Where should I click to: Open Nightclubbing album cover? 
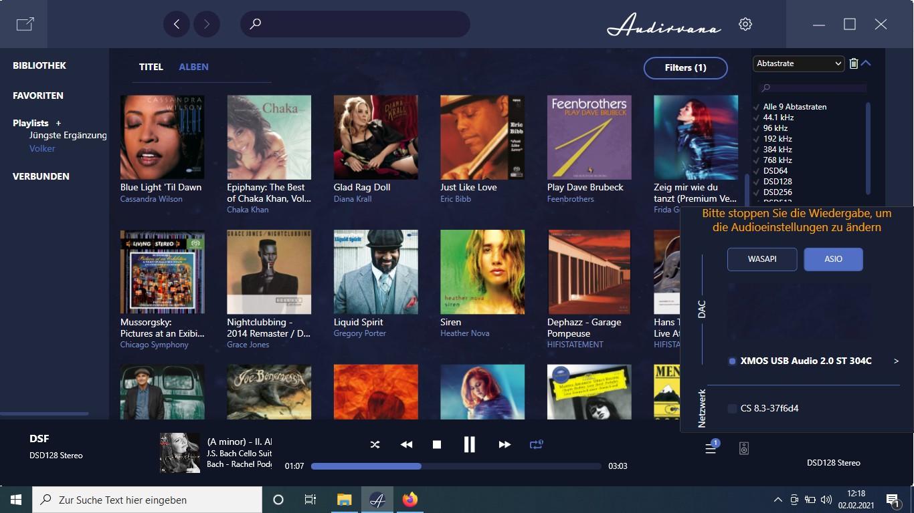pos(269,272)
